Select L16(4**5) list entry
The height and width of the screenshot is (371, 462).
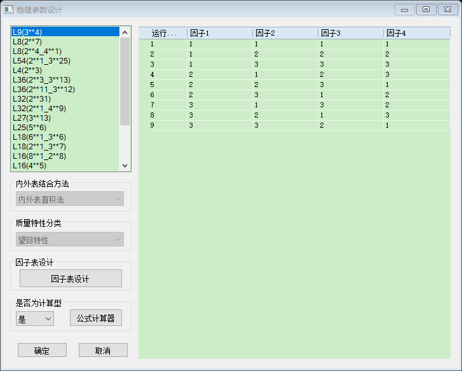pos(29,165)
